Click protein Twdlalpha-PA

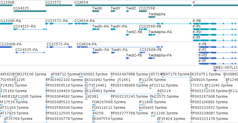(160, 55)
